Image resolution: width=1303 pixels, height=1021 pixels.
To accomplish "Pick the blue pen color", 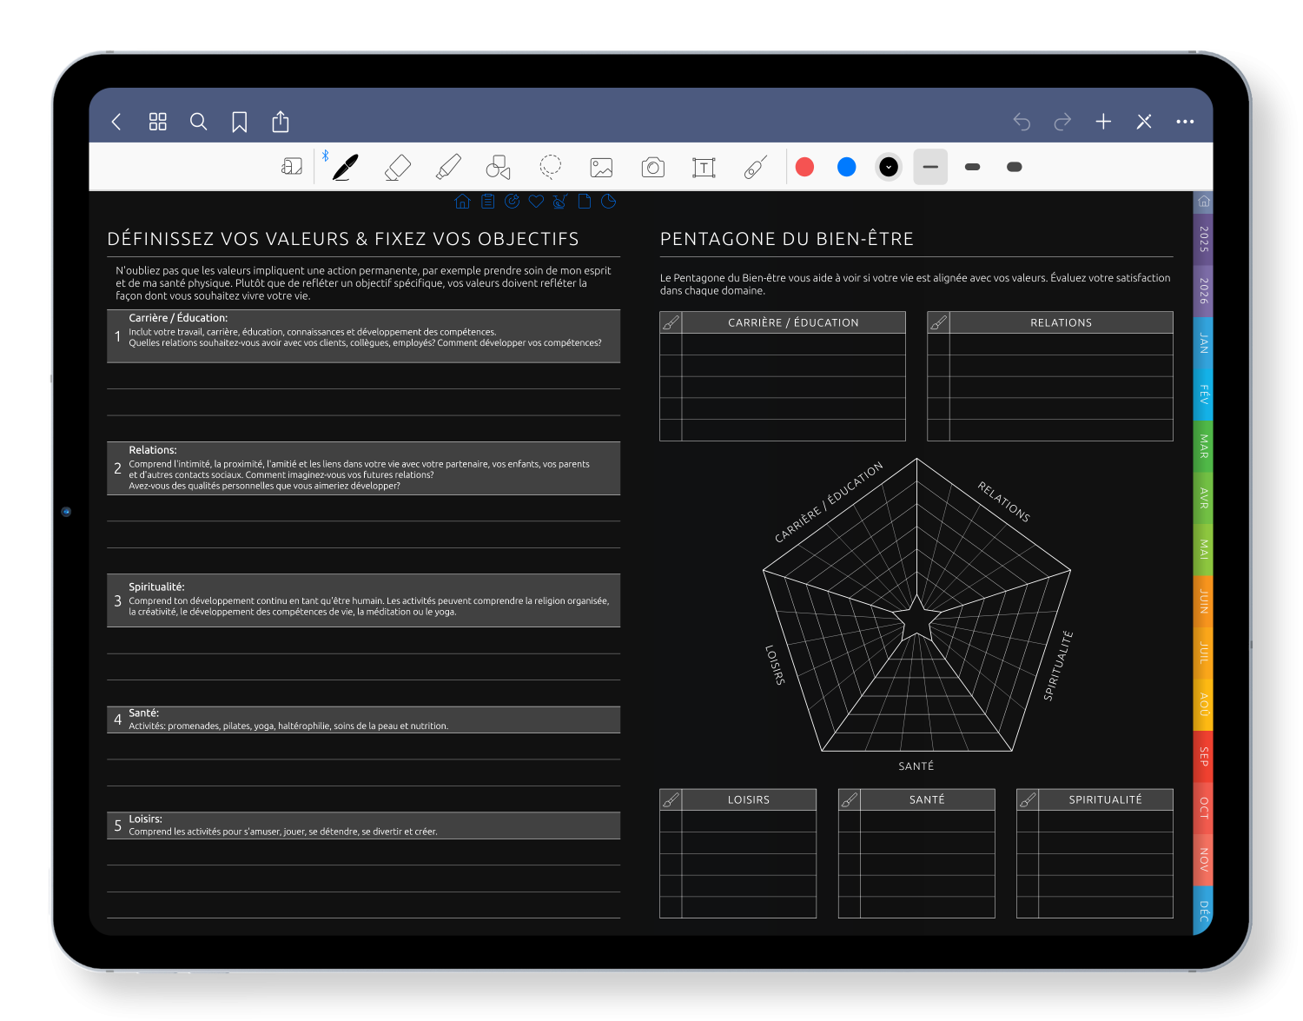I will click(x=846, y=167).
